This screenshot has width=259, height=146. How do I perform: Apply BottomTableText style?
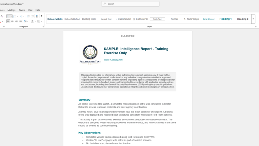(72, 19)
